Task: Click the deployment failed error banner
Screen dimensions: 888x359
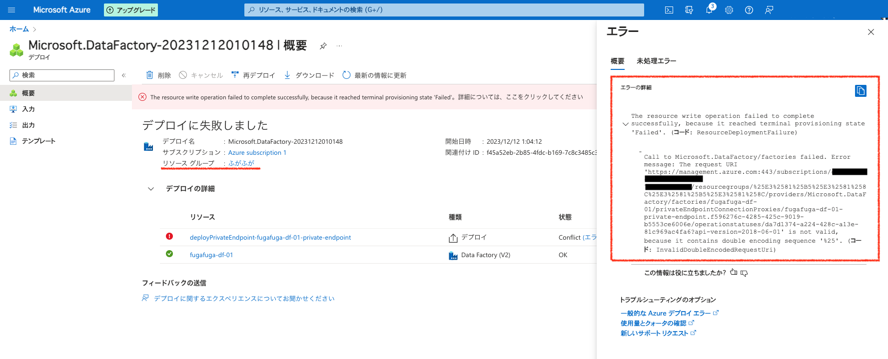Action: (x=364, y=97)
